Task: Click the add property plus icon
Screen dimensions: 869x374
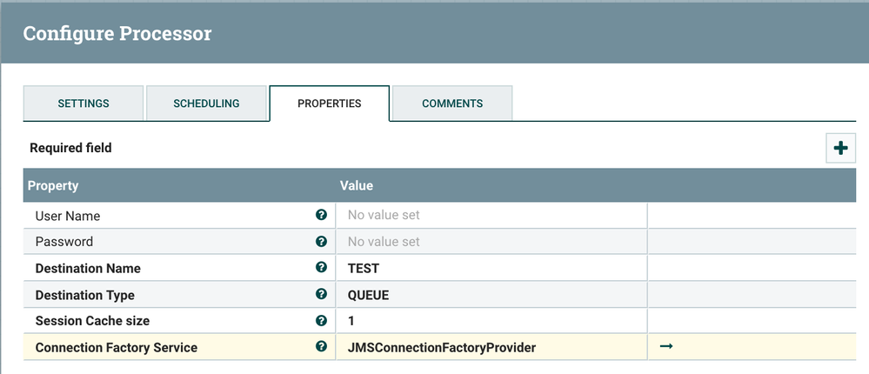Action: (840, 148)
